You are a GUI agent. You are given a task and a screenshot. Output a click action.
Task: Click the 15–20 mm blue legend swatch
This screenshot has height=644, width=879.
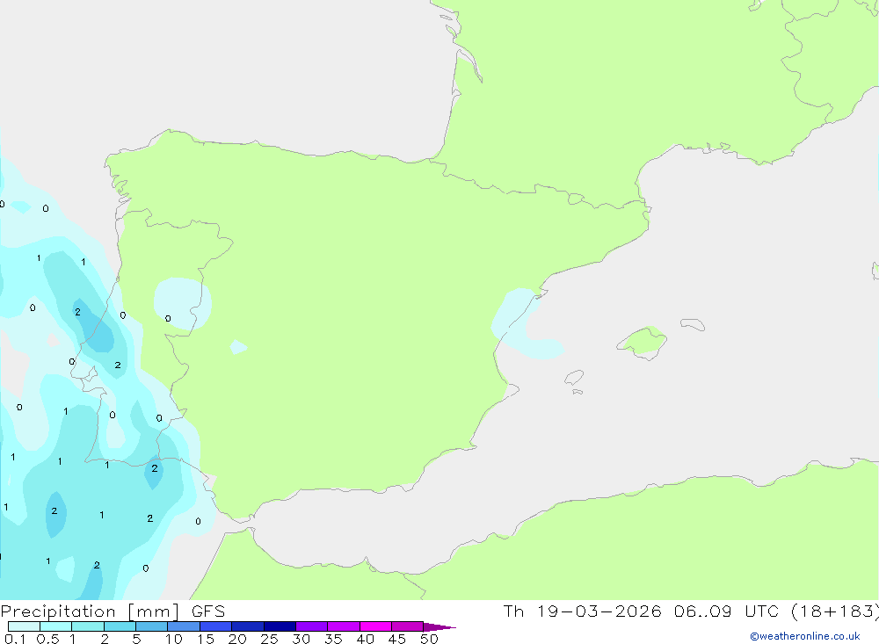point(216,626)
